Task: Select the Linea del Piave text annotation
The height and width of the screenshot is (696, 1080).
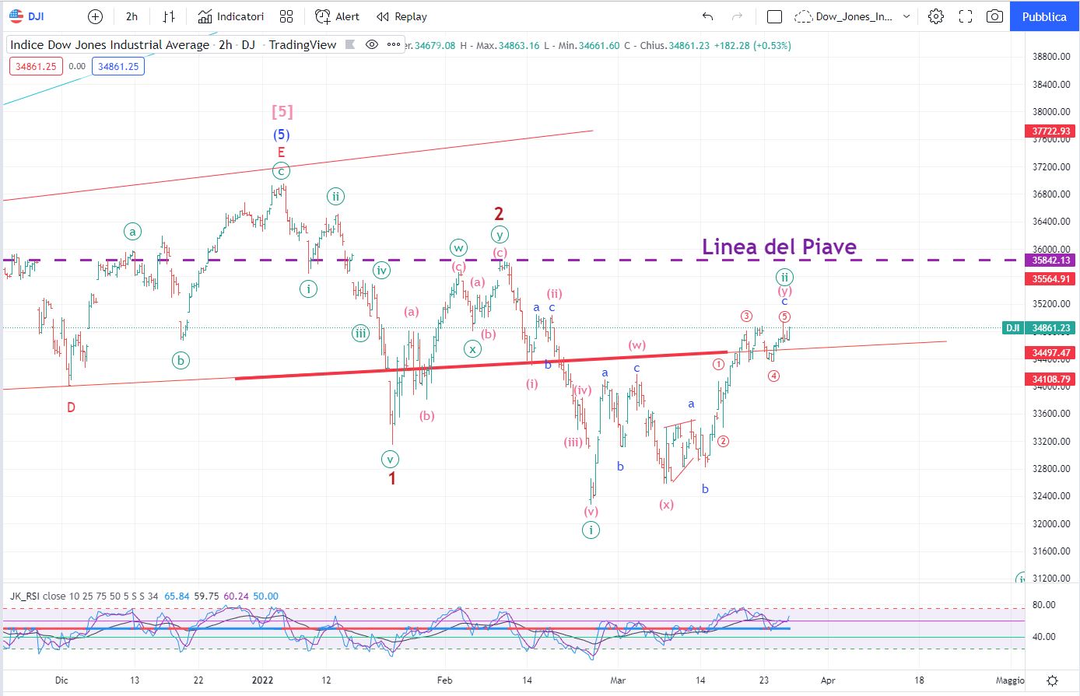Action: click(779, 247)
